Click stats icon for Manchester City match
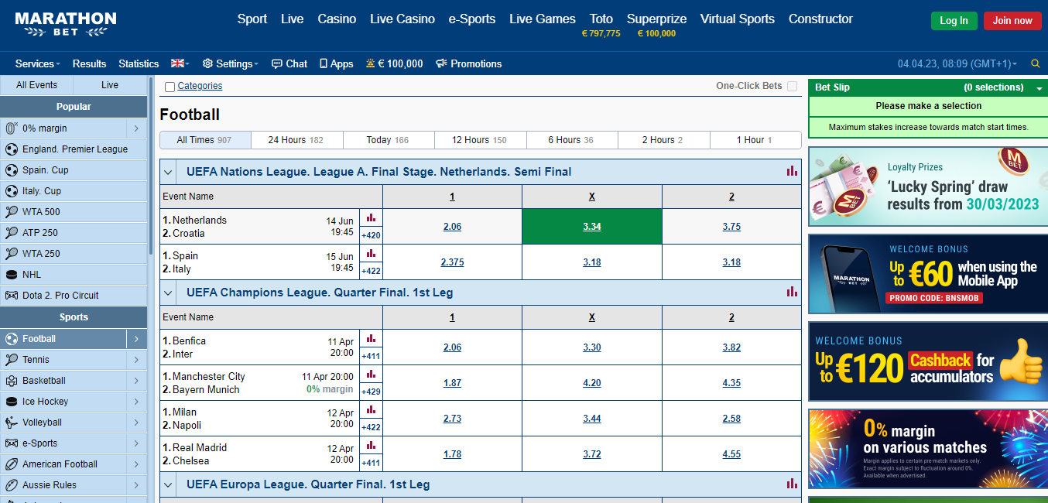The height and width of the screenshot is (503, 1048). (x=371, y=374)
